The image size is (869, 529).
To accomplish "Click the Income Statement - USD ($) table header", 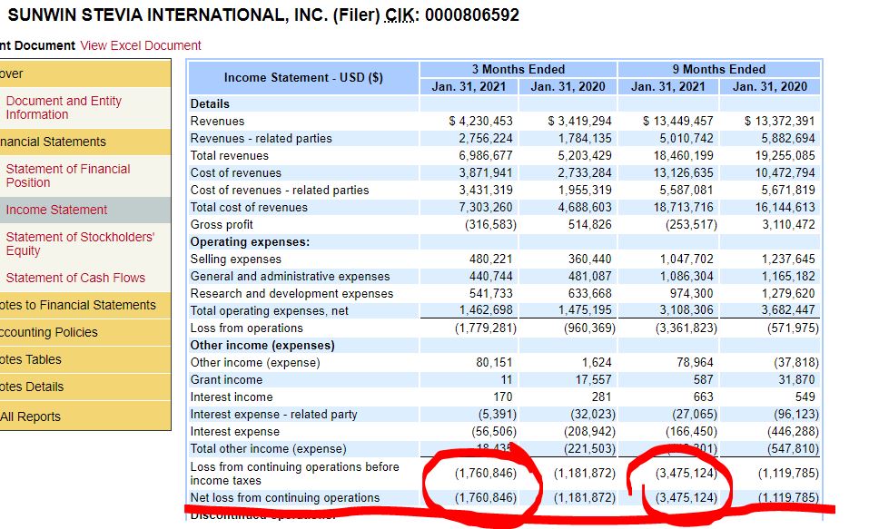I will (x=302, y=77).
